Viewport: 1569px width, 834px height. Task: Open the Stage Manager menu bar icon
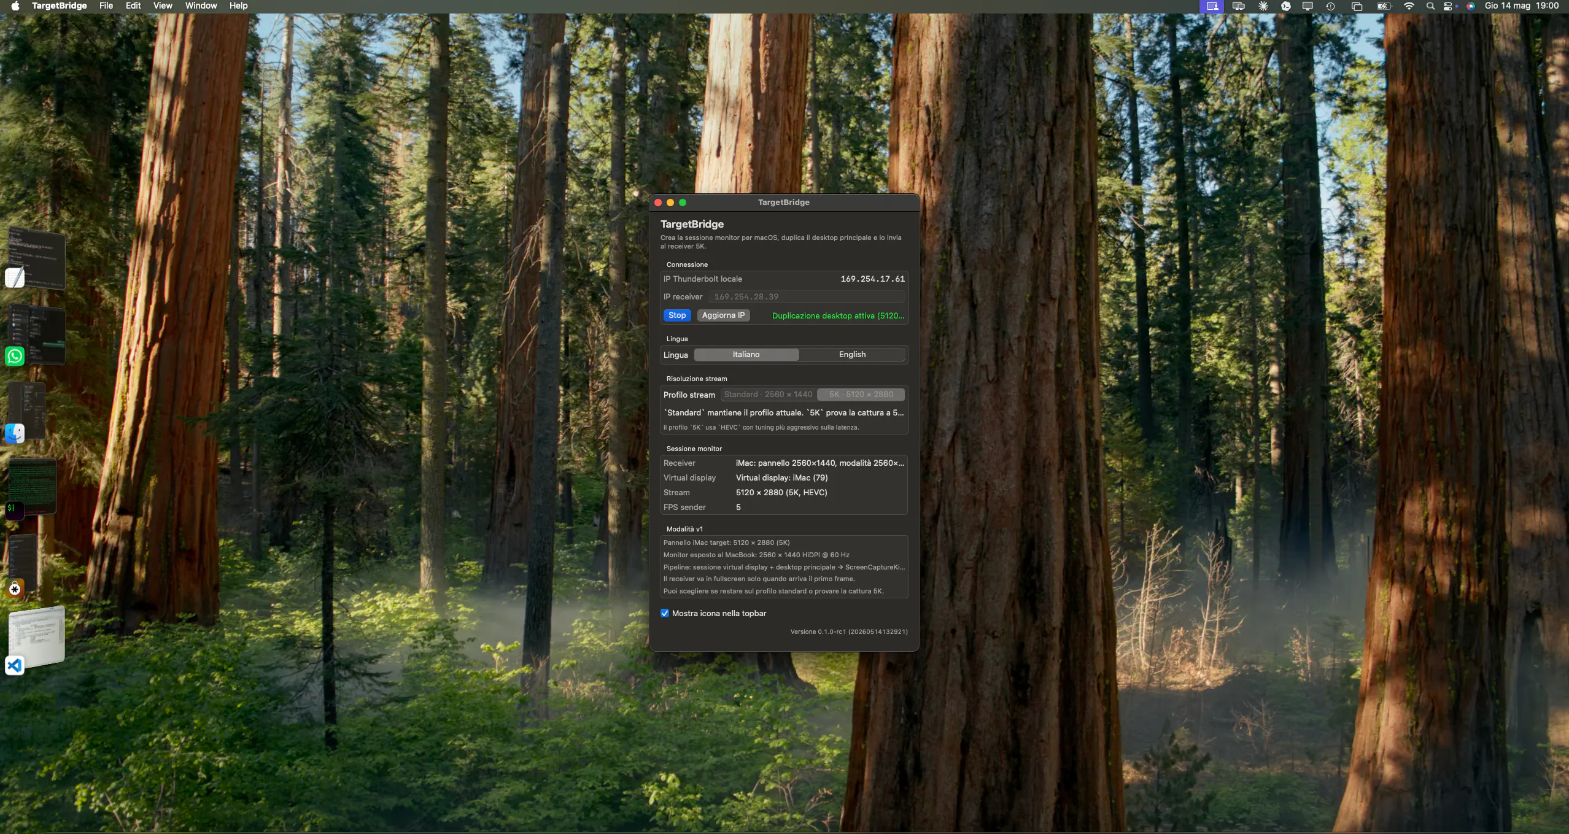[1357, 6]
